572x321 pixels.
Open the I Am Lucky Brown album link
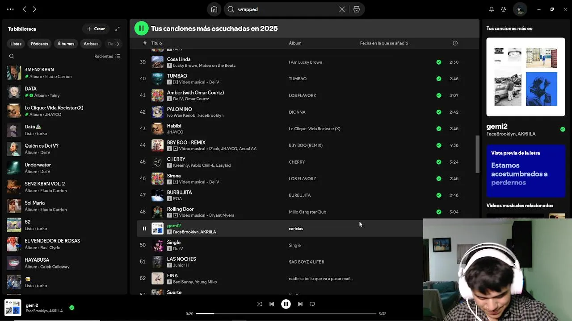point(305,62)
